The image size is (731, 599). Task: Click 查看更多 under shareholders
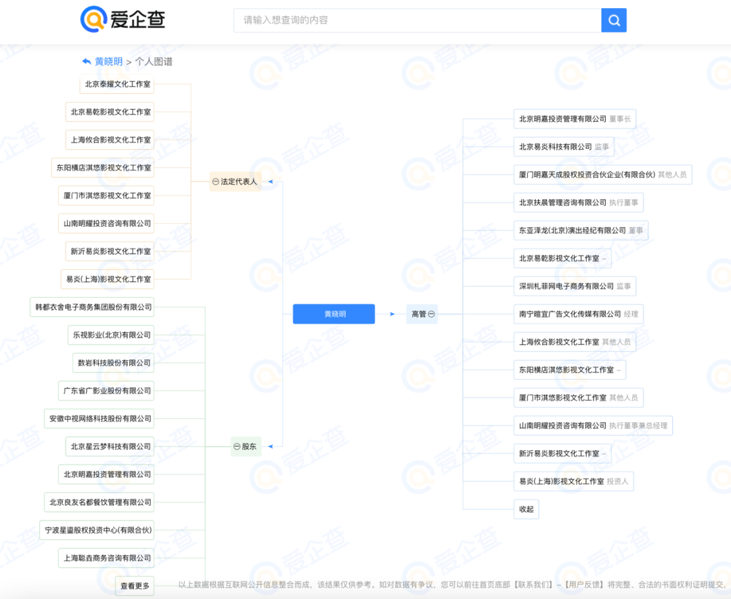point(135,586)
